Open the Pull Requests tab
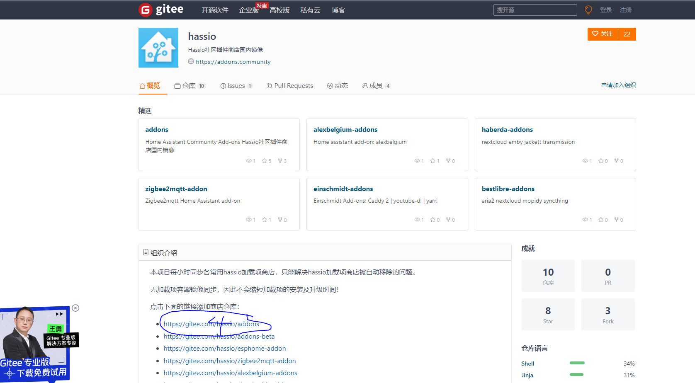The height and width of the screenshot is (383, 695). click(290, 85)
